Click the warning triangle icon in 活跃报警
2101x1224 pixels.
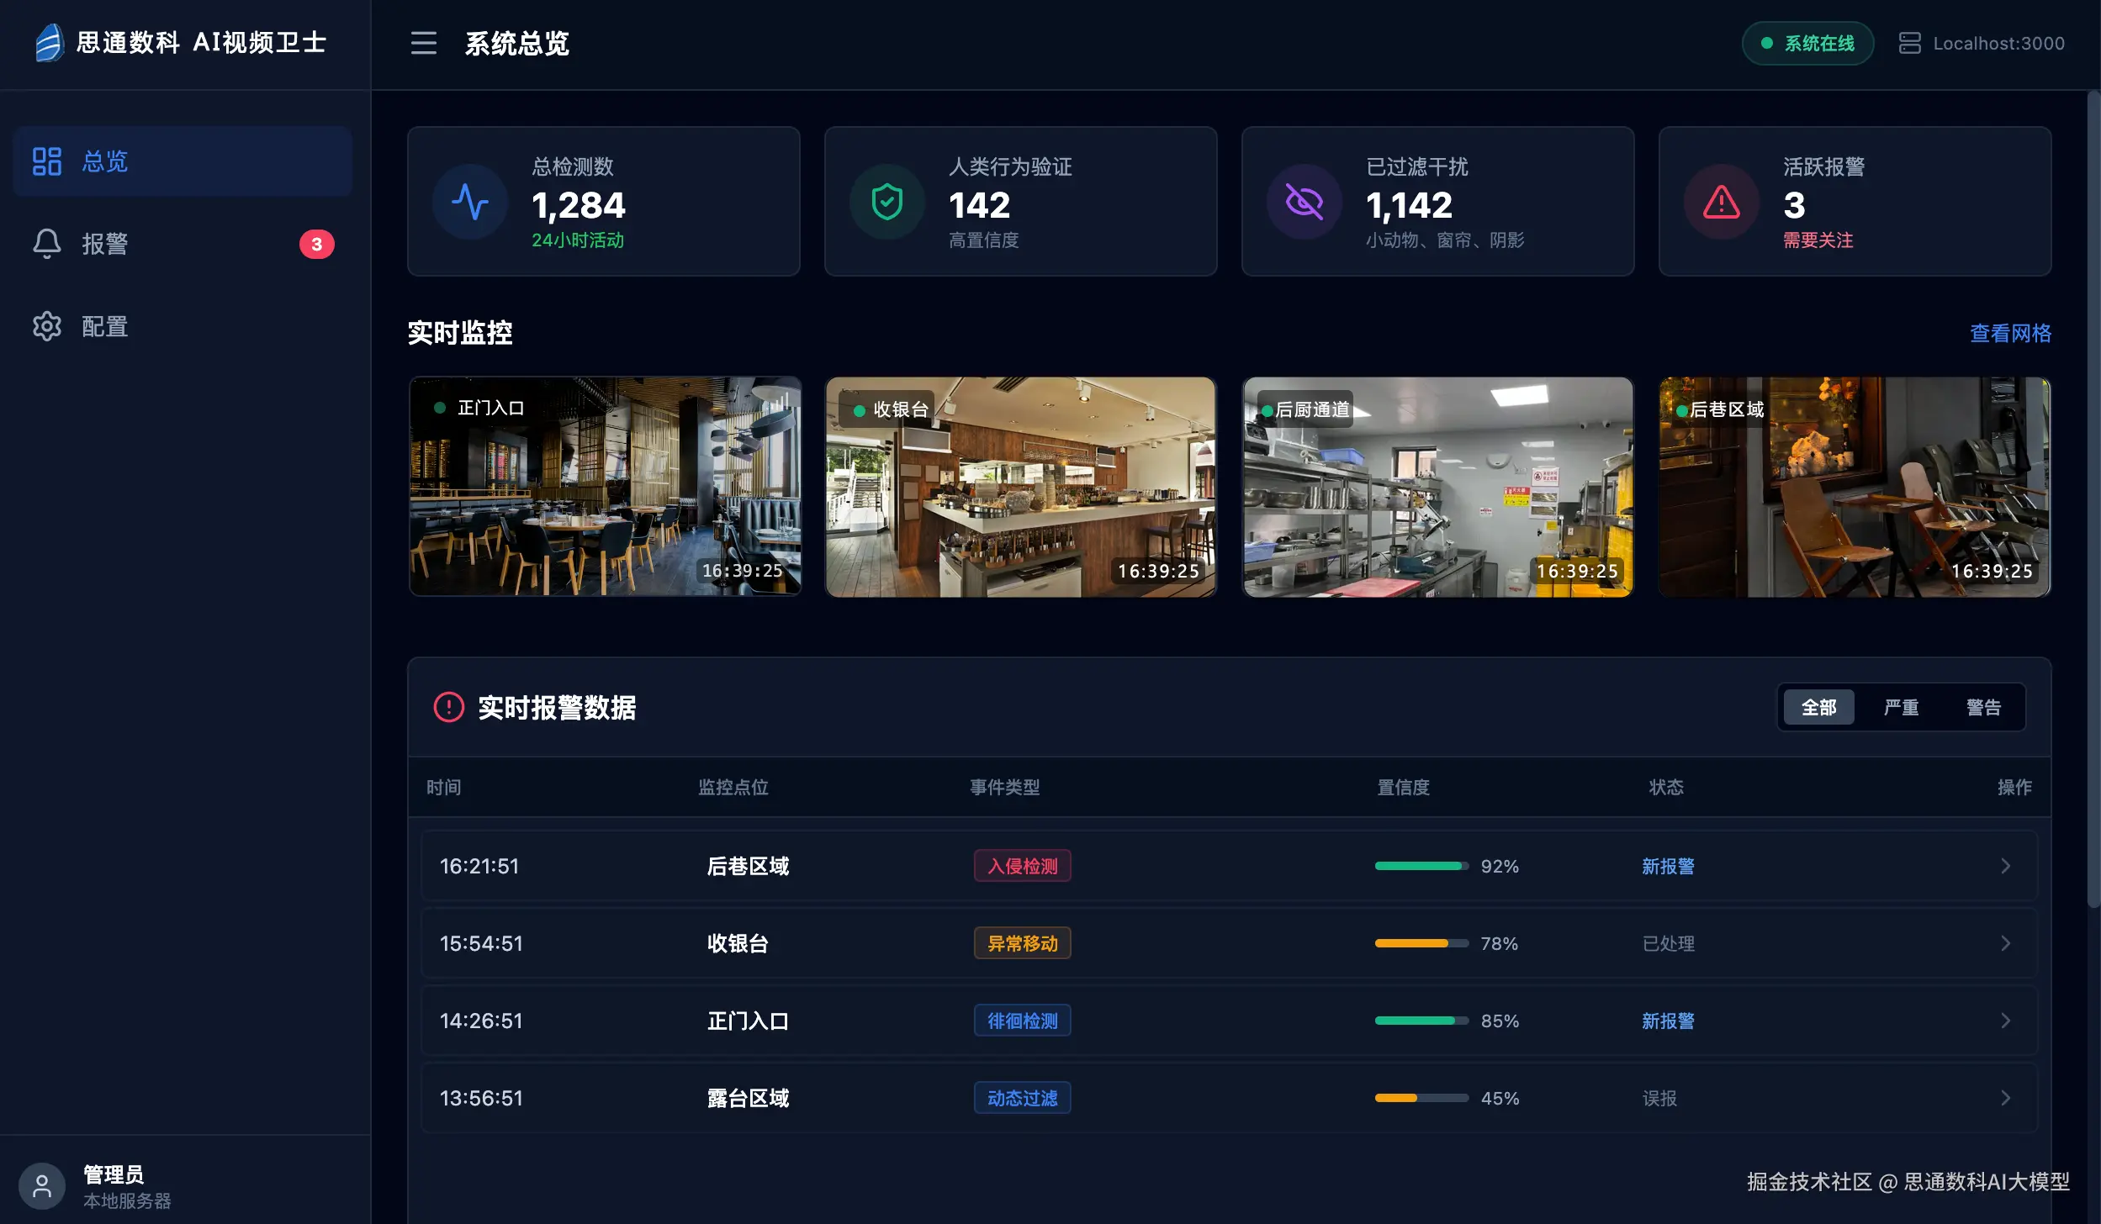[1721, 203]
